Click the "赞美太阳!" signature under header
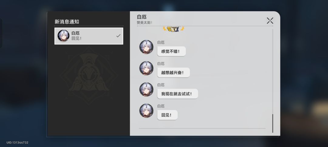 [145, 22]
